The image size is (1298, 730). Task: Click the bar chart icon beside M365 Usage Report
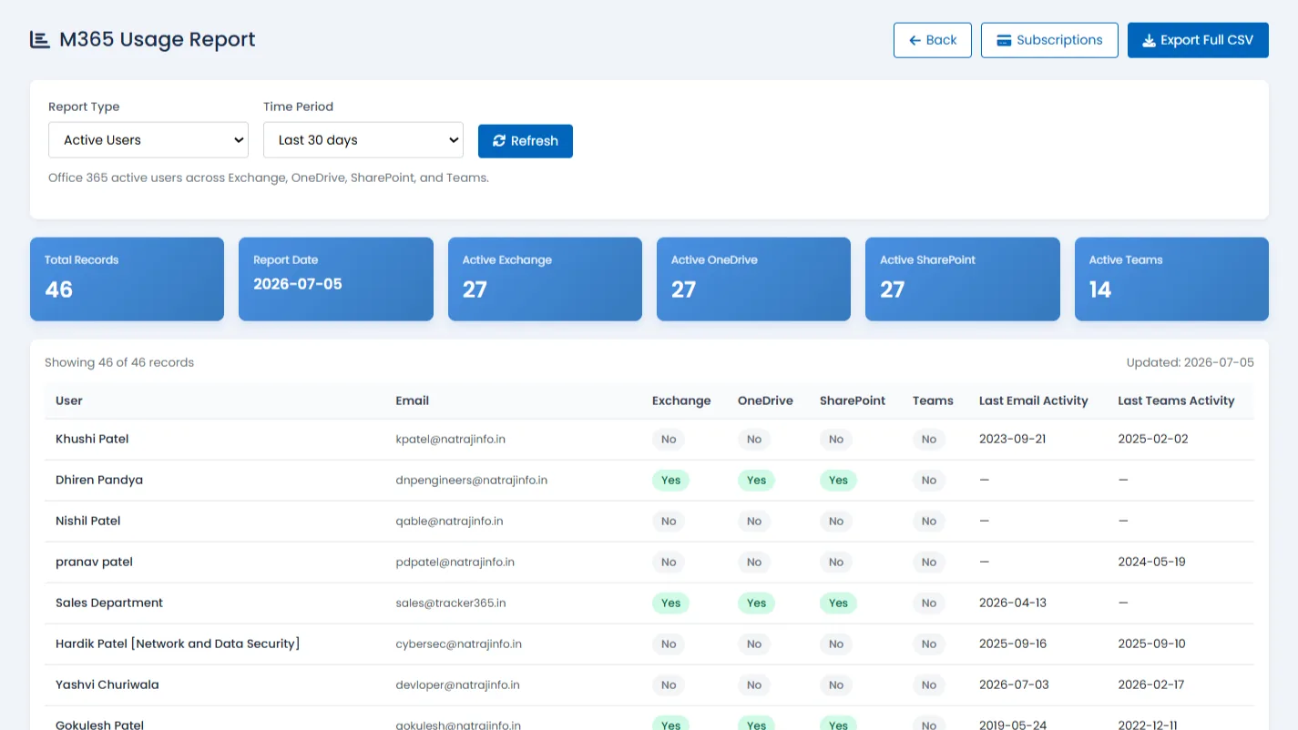[x=40, y=39]
